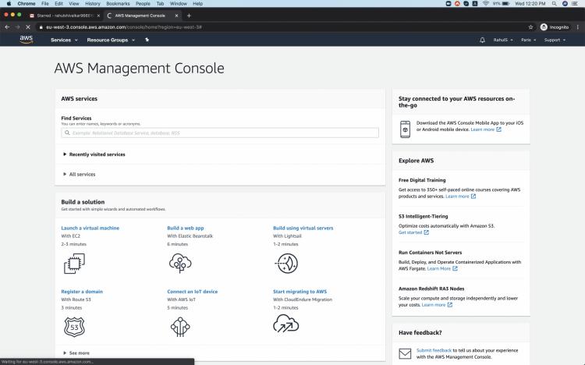
Task: Open the Paris region selector
Action: 530,40
